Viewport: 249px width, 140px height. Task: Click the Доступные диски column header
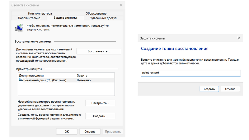47,76
